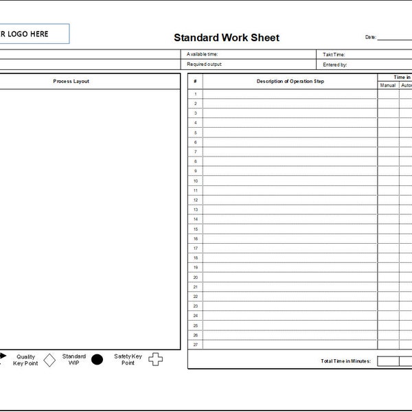Select the Available time field
Image resolution: width=412 pixels, height=412 pixels.
pyautogui.click(x=249, y=54)
